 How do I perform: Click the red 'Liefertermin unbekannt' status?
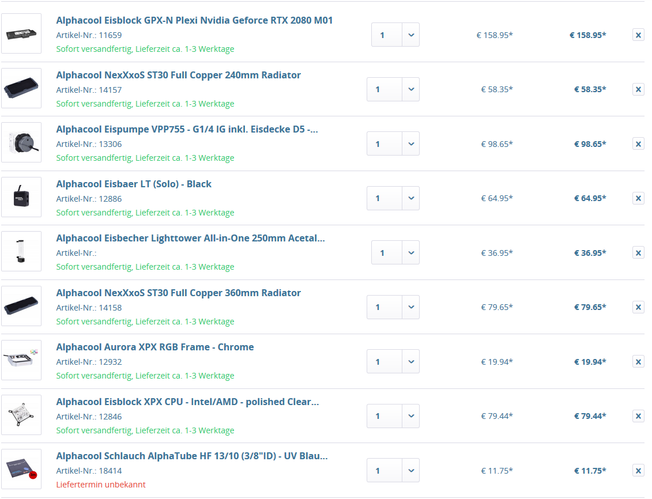pyautogui.click(x=101, y=485)
